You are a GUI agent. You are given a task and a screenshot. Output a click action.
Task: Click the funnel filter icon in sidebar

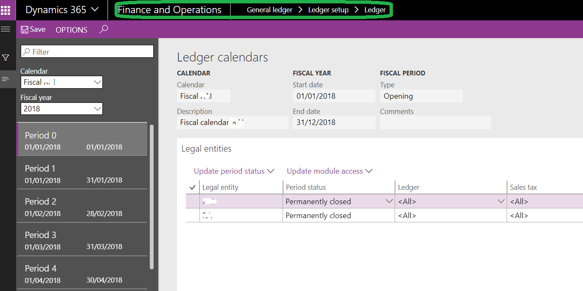[6, 58]
